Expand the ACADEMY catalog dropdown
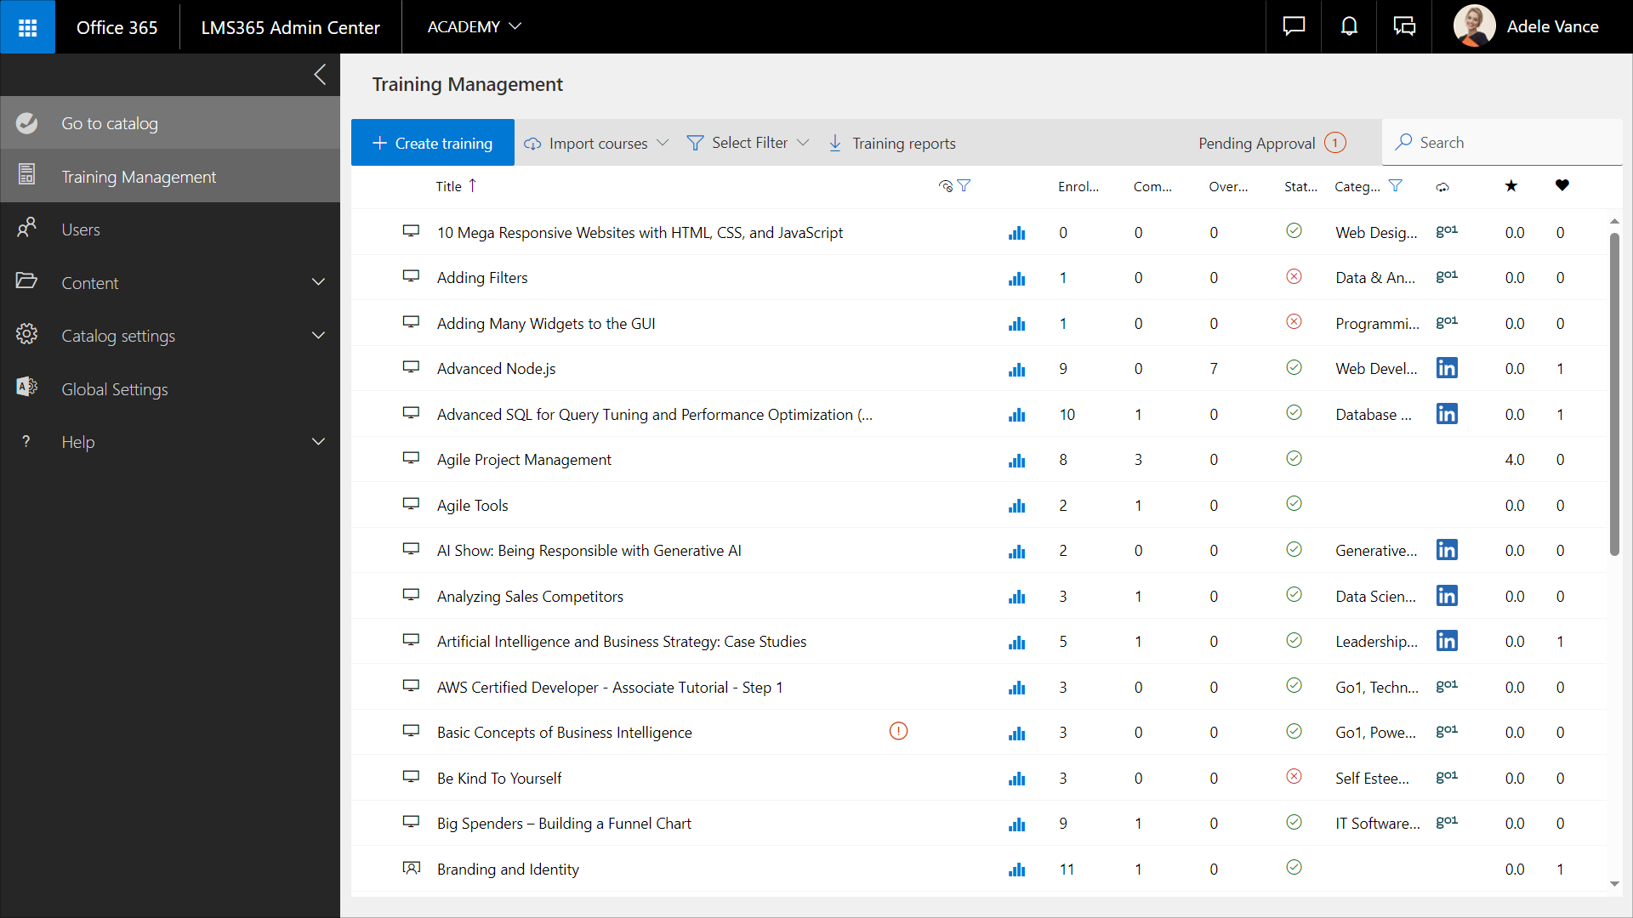This screenshot has width=1633, height=918. (474, 27)
